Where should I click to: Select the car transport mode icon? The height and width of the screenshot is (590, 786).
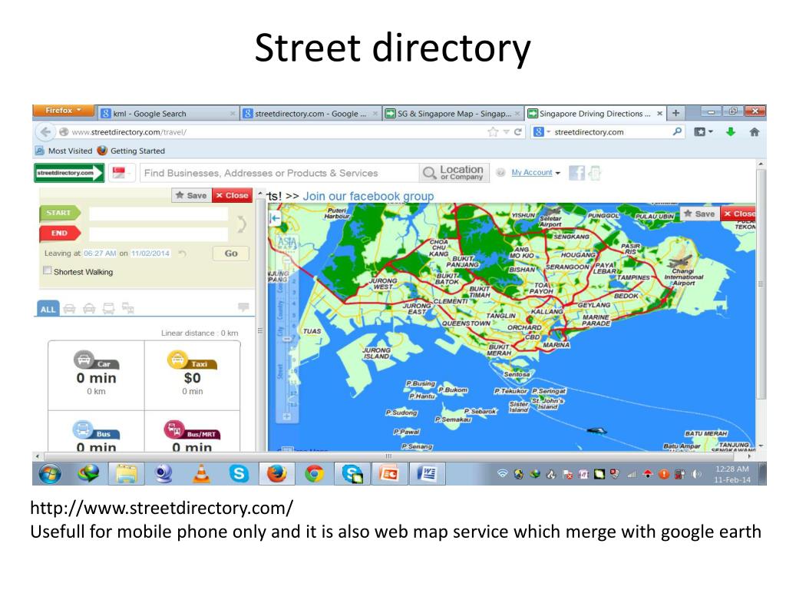tap(70, 309)
